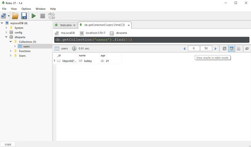Click the Robo 3T app icon in title bar

coord(3,3)
